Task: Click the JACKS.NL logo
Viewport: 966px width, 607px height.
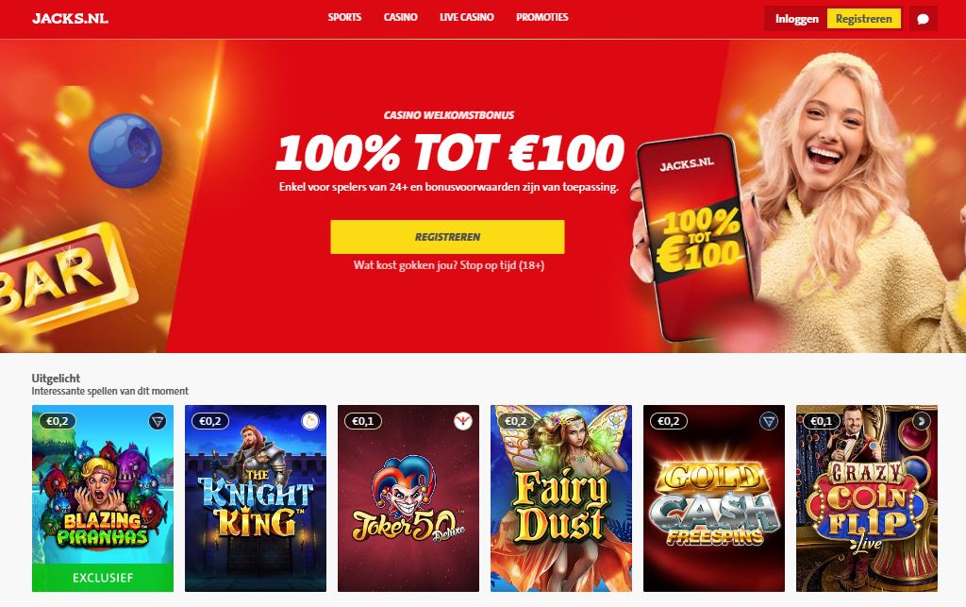Action: tap(70, 19)
